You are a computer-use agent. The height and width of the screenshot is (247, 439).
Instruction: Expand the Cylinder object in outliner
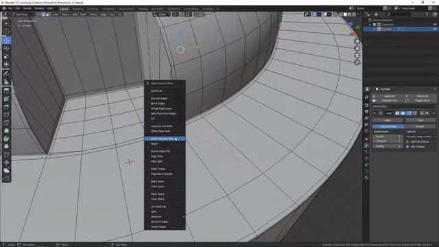(x=375, y=29)
